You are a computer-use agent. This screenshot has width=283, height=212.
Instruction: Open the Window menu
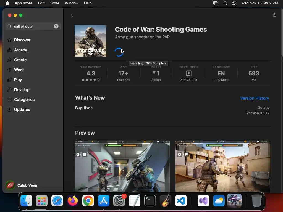[x=72, y=3]
